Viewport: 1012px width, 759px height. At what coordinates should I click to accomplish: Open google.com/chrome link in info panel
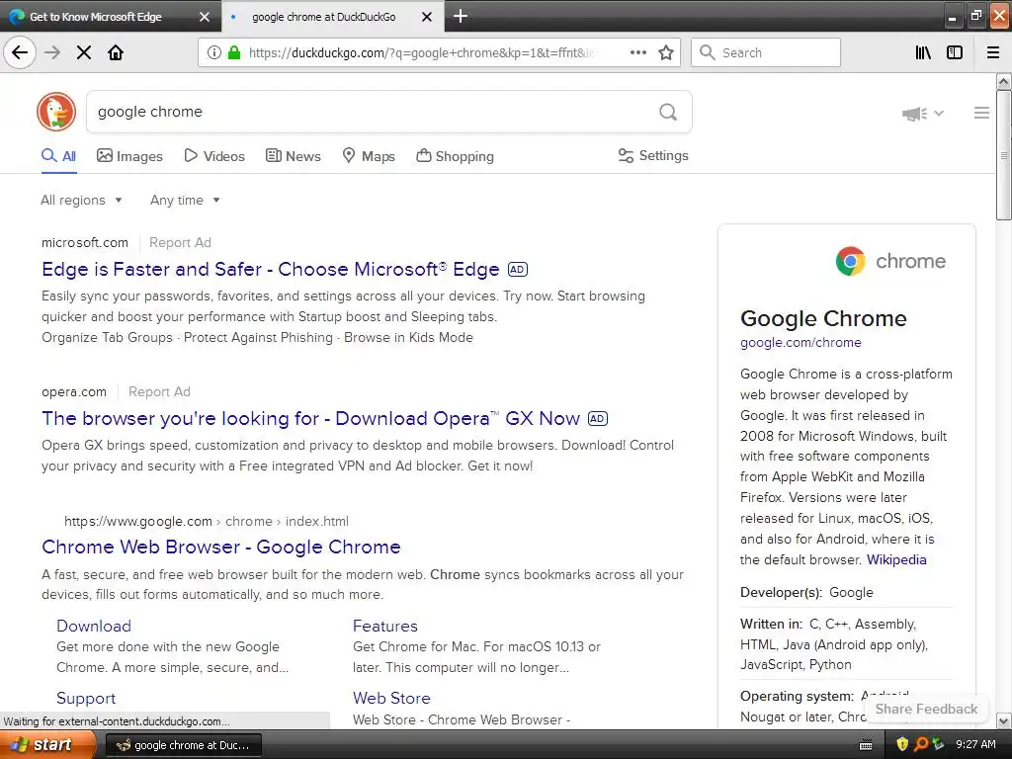(x=801, y=343)
